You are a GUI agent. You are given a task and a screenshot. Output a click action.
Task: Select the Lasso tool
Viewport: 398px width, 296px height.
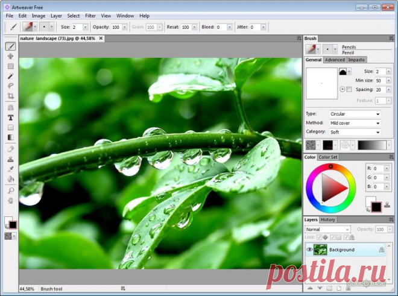click(10, 86)
